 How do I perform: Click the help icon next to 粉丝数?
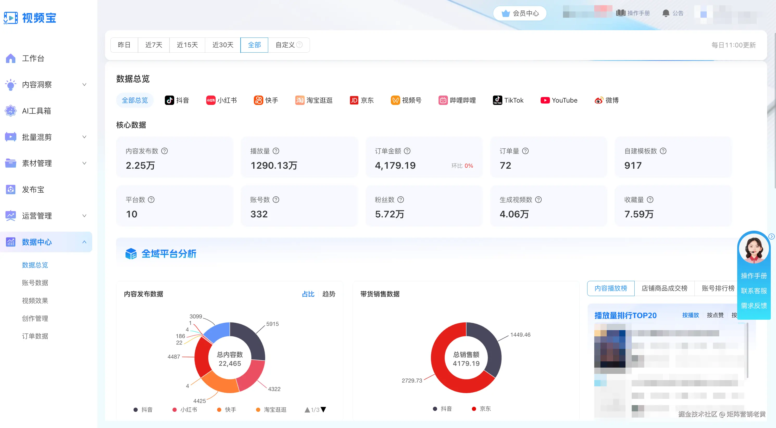(401, 200)
